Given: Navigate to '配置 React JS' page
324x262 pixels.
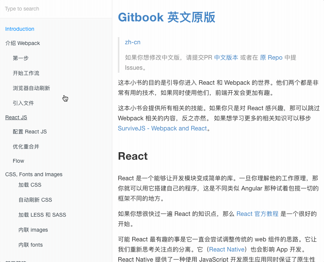Looking at the screenshot, I should point(30,132).
